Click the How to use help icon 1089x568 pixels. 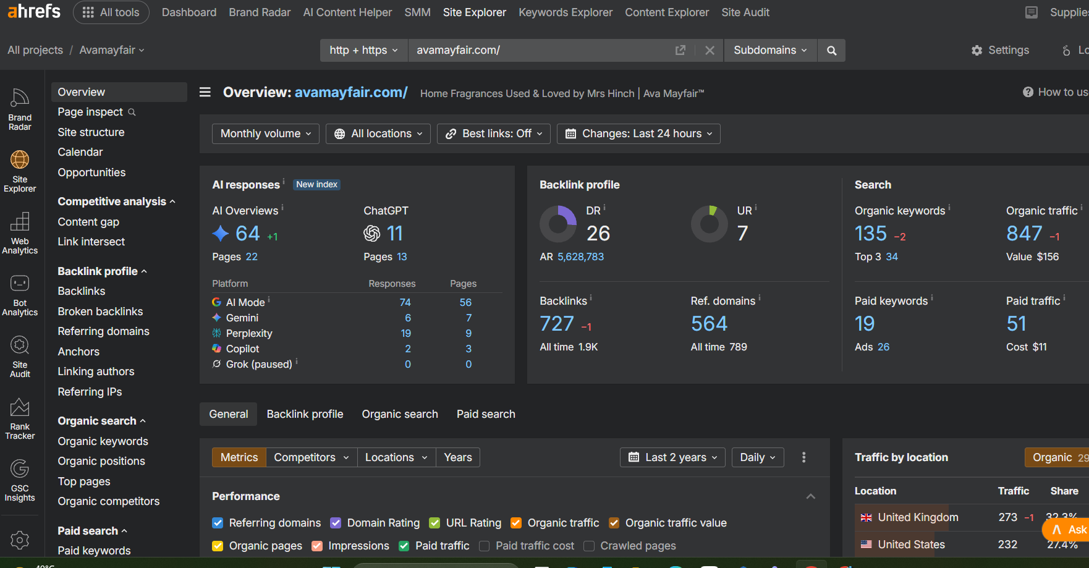pos(1028,92)
